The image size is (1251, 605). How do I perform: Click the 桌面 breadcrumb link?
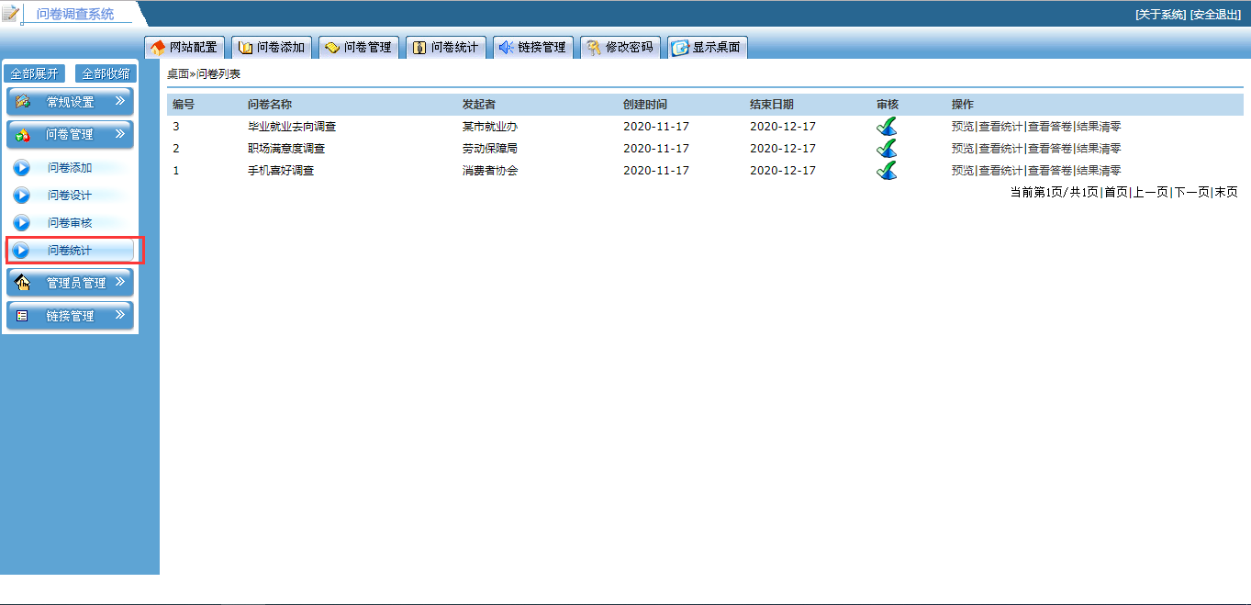point(178,73)
